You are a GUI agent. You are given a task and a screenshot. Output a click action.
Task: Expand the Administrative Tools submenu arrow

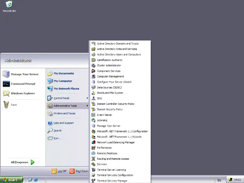87,106
